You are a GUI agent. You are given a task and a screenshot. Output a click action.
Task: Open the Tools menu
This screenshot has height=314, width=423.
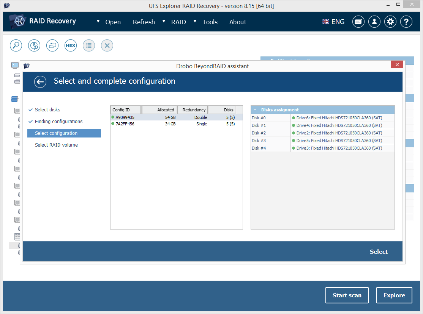[x=210, y=22]
